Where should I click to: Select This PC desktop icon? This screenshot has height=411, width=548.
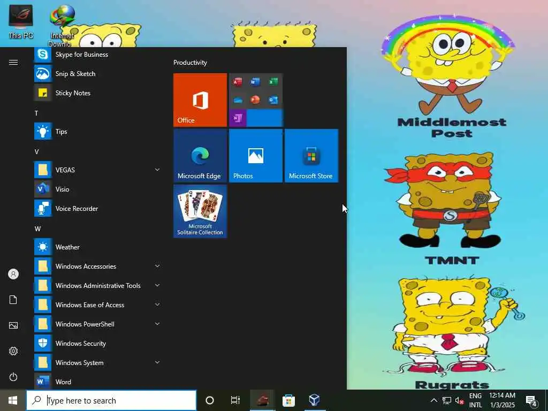[21, 21]
